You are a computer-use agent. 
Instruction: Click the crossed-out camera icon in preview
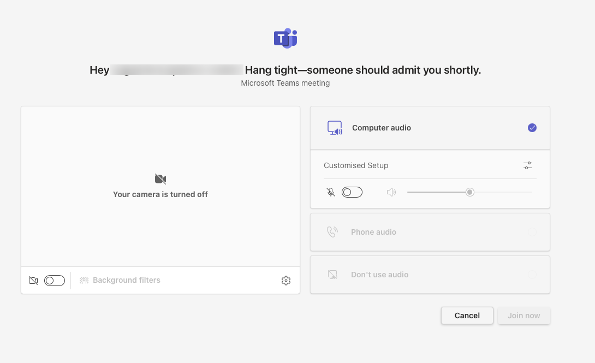160,178
